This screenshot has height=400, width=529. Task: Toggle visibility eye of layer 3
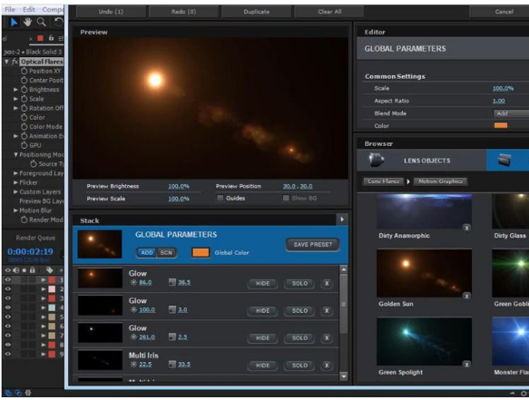click(8, 298)
